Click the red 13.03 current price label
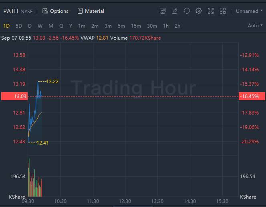 tap(14, 96)
